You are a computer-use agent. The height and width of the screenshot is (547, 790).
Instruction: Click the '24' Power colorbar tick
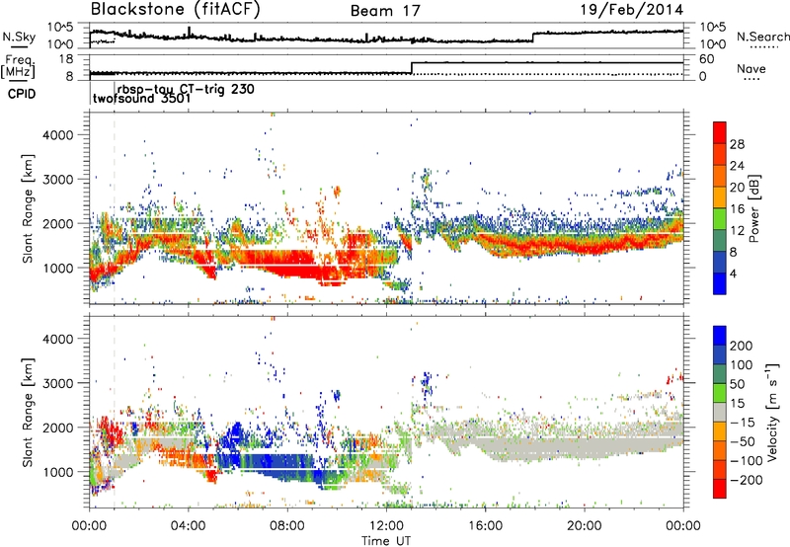[737, 166]
